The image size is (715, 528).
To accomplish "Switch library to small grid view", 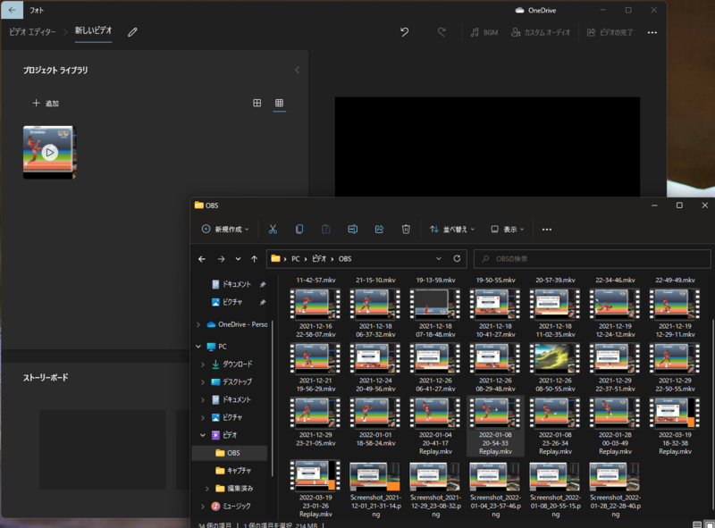I will (279, 103).
